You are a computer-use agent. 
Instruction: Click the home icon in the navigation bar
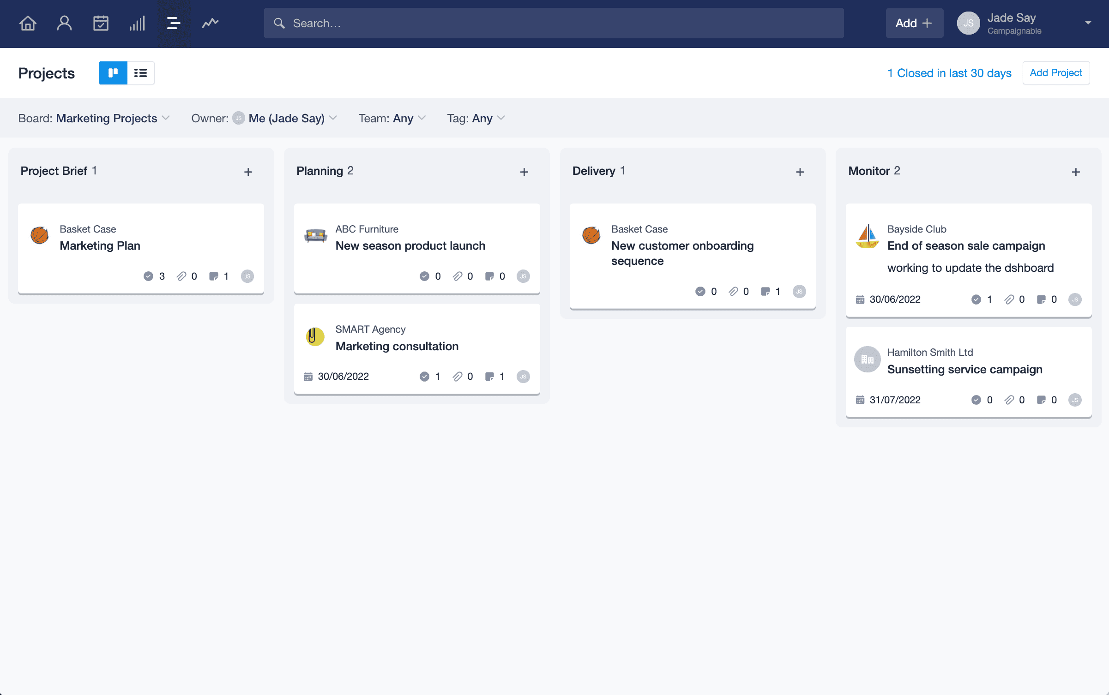(28, 23)
